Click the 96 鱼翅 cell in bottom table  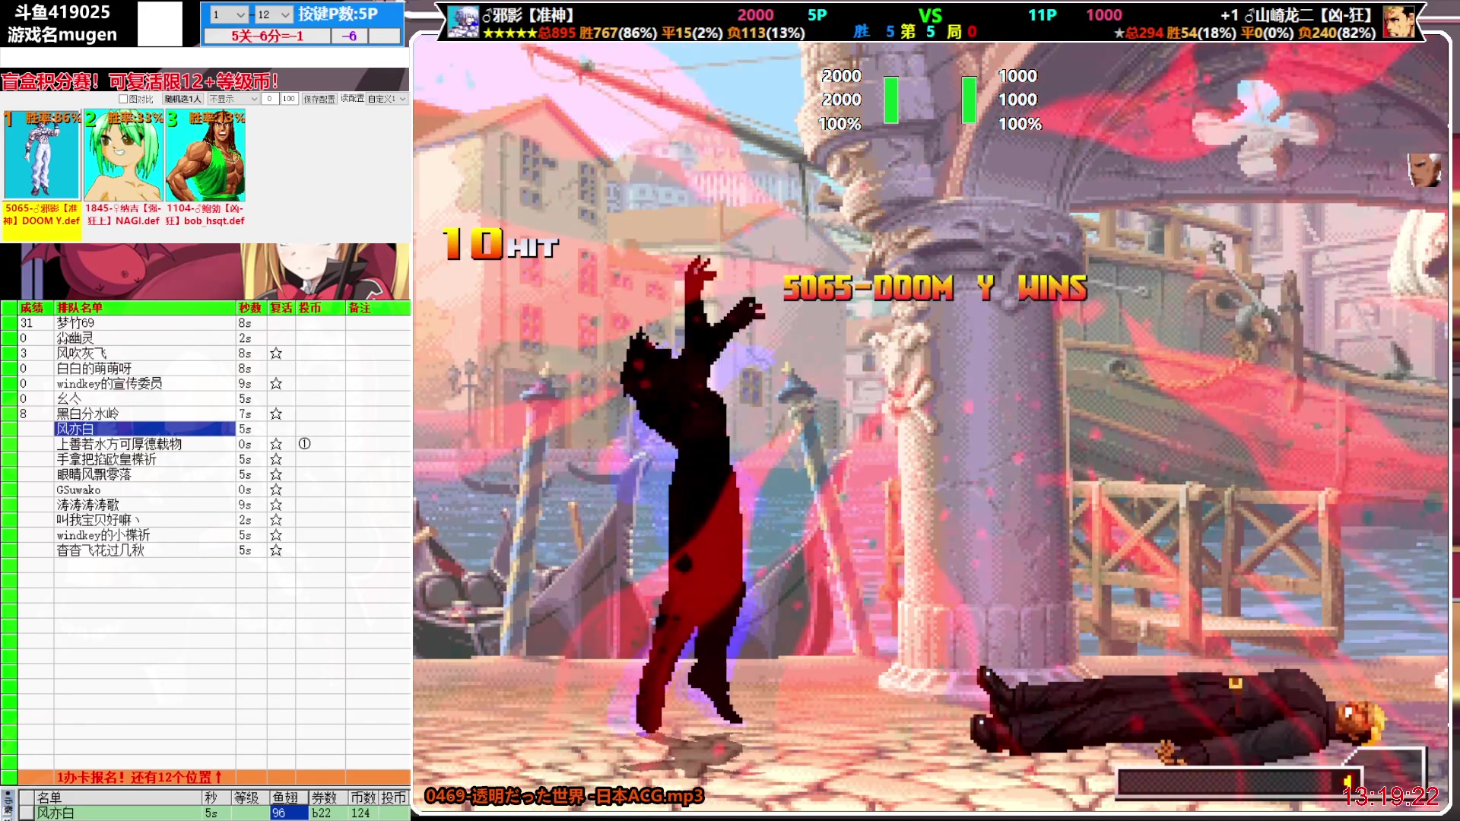coord(289,813)
